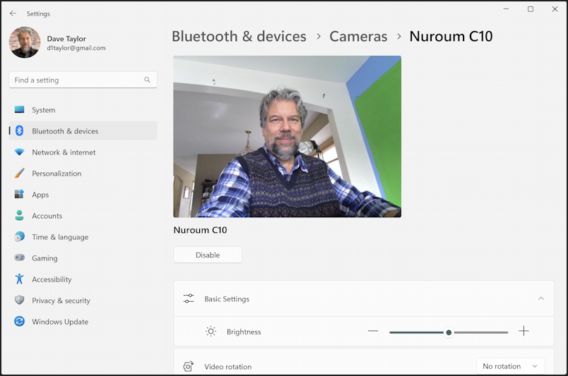Click the Nuroum C10 breadcrumb title
The image size is (568, 376).
[451, 36]
